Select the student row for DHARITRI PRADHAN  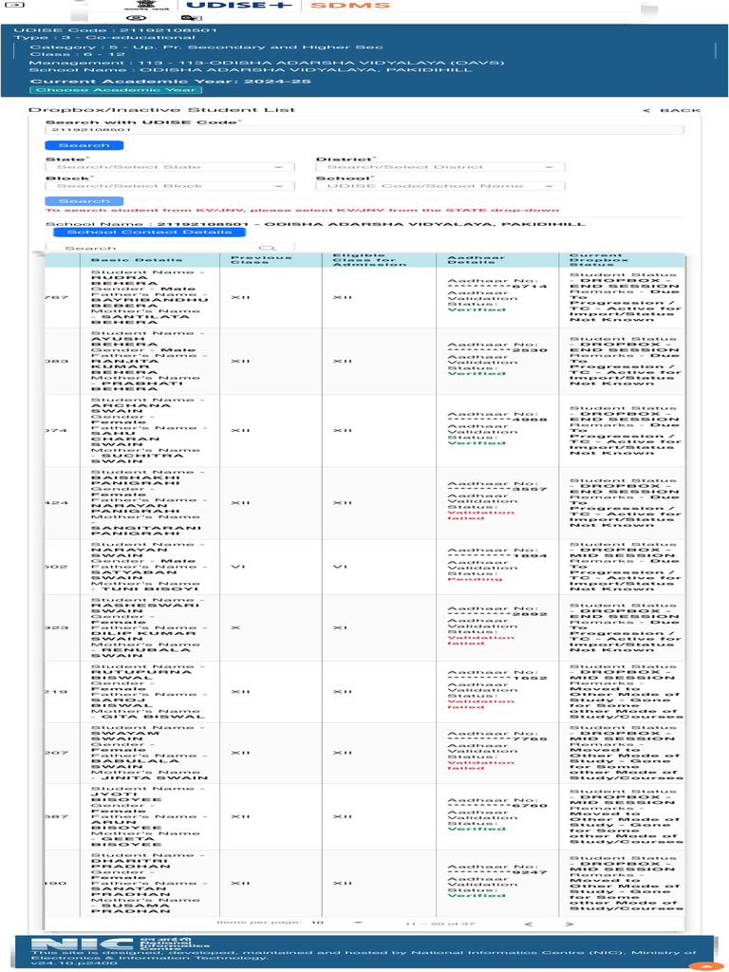[364, 884]
